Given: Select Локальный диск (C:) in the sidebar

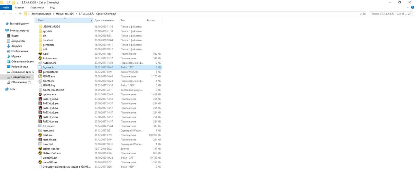Looking at the screenshot, I should point(22,72).
